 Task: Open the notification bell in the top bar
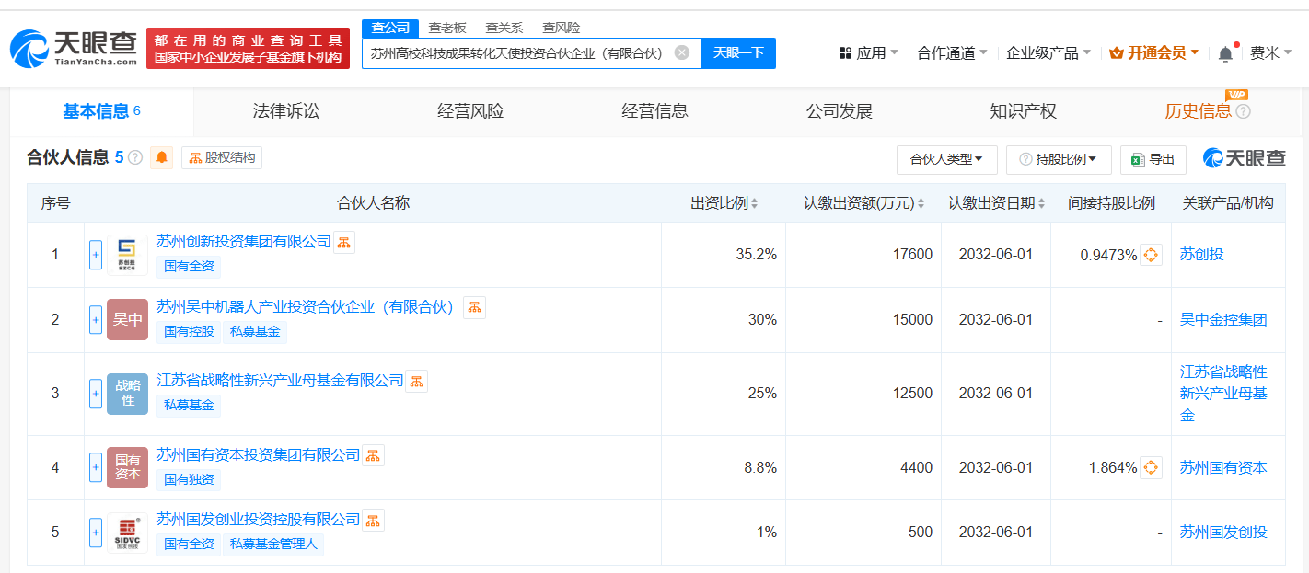(1225, 53)
